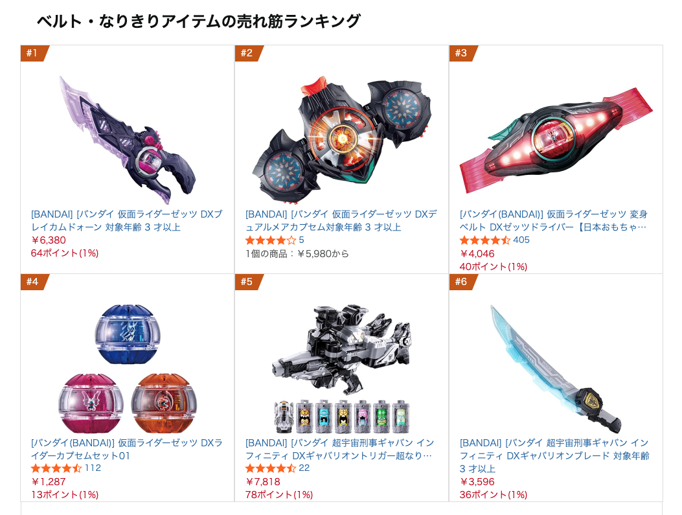Open the #2 Dual Mare Capsem product image
682x515 pixels.
(x=341, y=140)
